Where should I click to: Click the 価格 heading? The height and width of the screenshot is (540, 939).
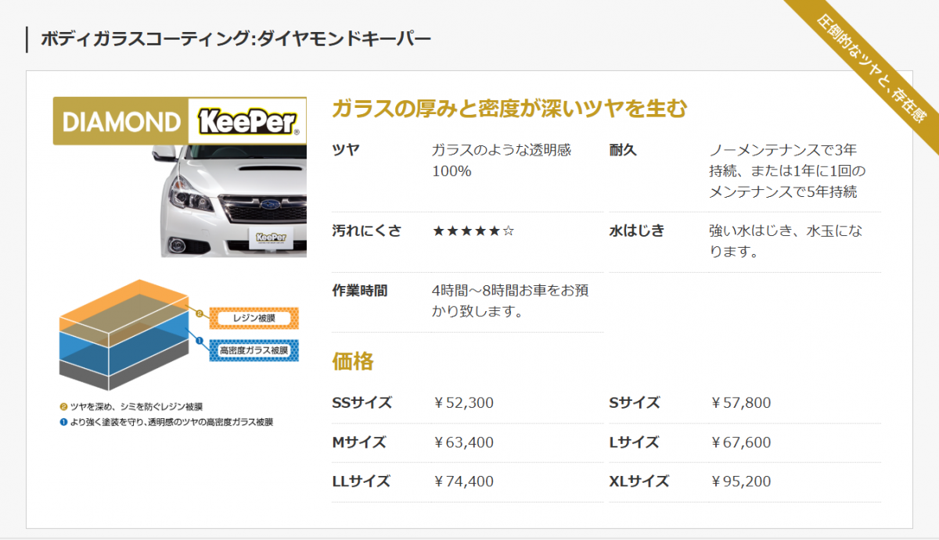tap(353, 361)
